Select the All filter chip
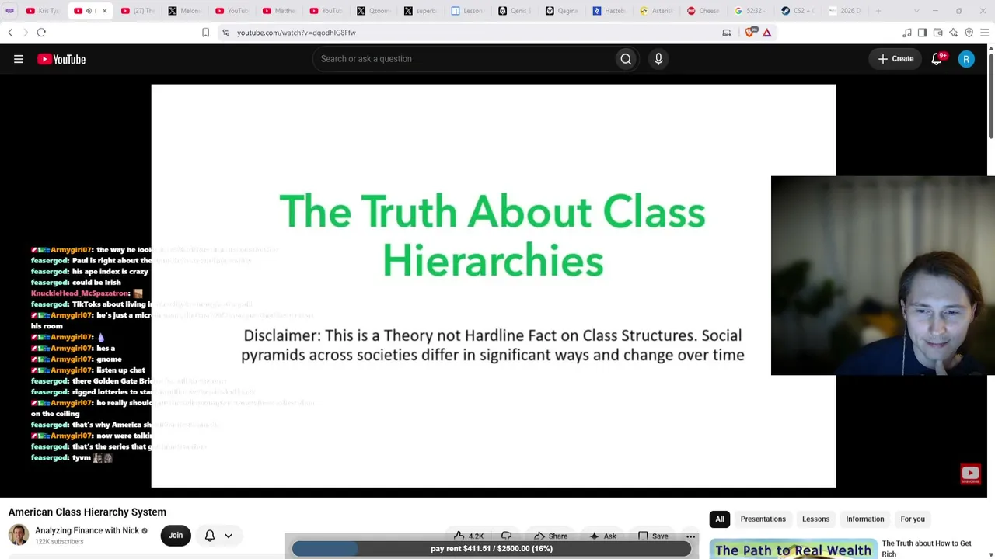 click(720, 519)
